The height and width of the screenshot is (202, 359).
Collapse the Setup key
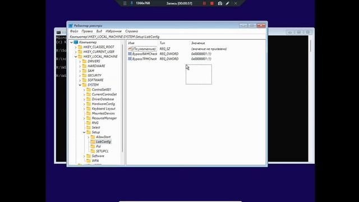pos(84,132)
